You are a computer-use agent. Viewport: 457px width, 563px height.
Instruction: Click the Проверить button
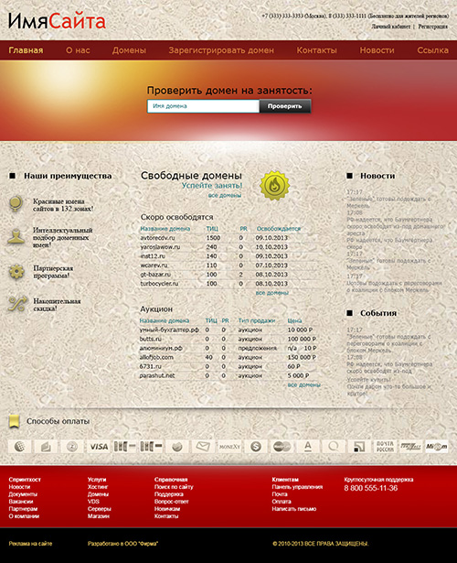coord(285,106)
